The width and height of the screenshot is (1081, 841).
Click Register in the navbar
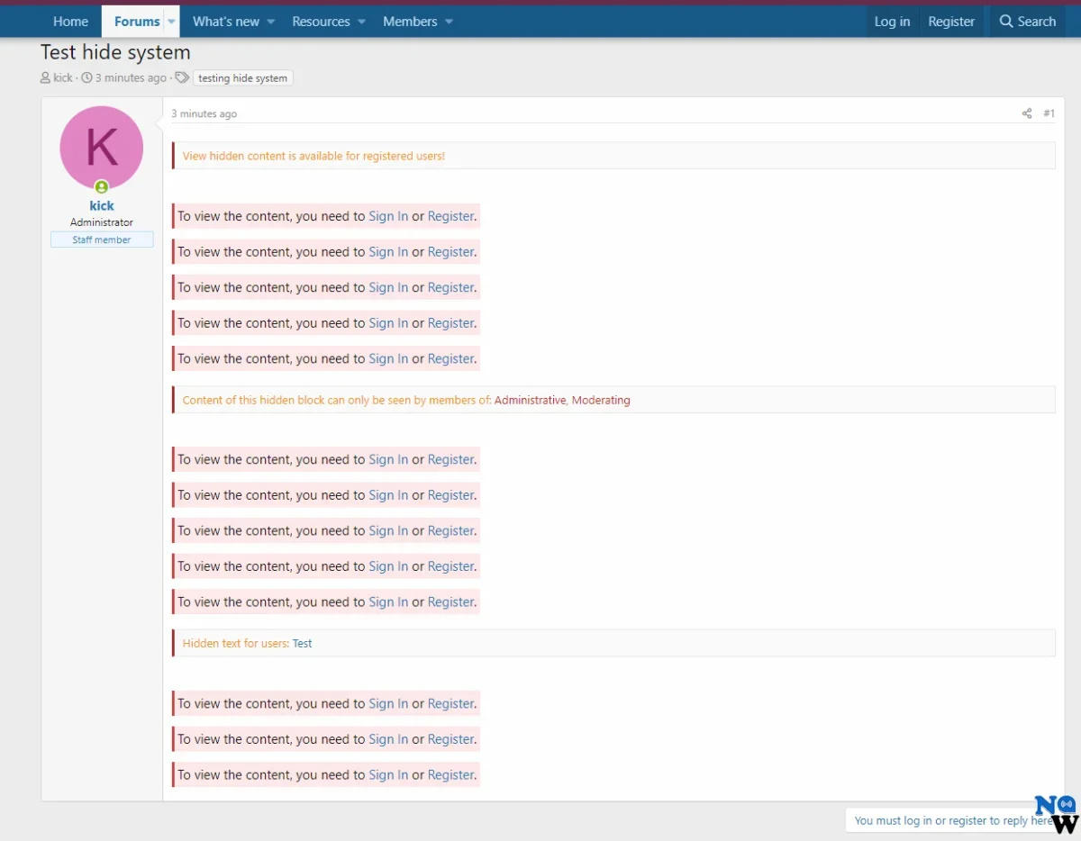[951, 22]
